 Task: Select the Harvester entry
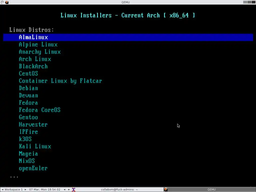coord(33,124)
